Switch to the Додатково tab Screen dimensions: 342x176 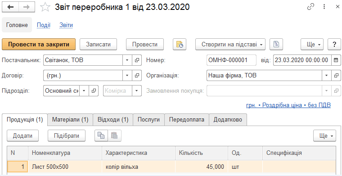[228, 120]
